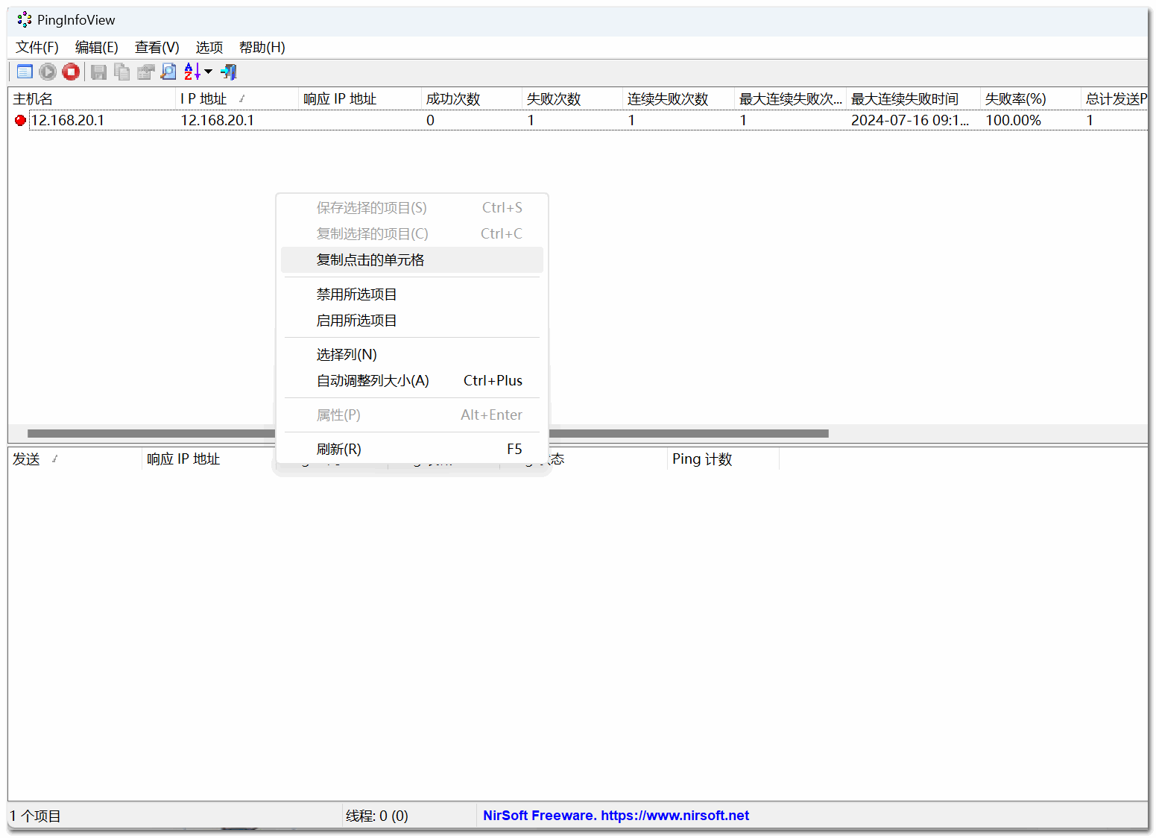
Task: Open the NirSoft website link
Action: coord(616,816)
